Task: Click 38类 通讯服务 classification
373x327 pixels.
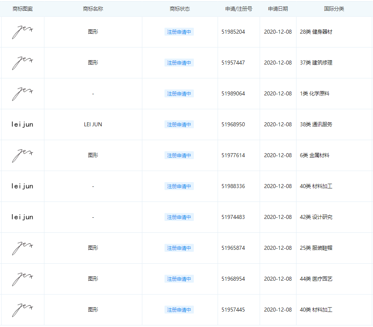Action: [x=316, y=125]
